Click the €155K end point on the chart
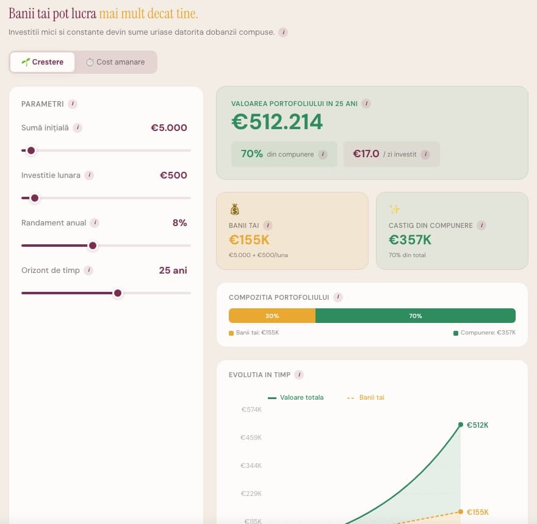Viewport: 537px width, 524px height. 461,512
